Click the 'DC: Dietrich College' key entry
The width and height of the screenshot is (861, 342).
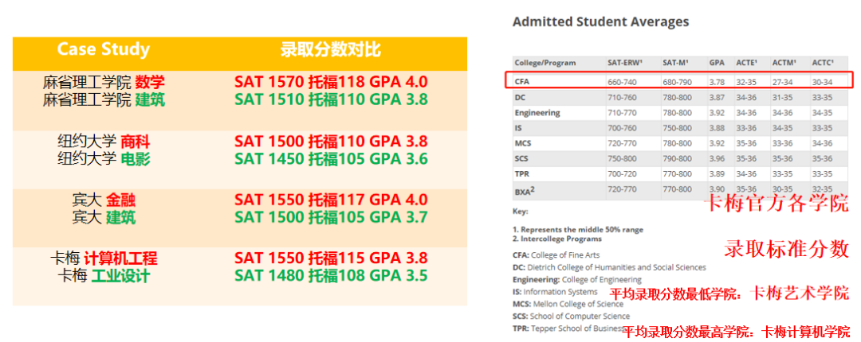(x=609, y=267)
